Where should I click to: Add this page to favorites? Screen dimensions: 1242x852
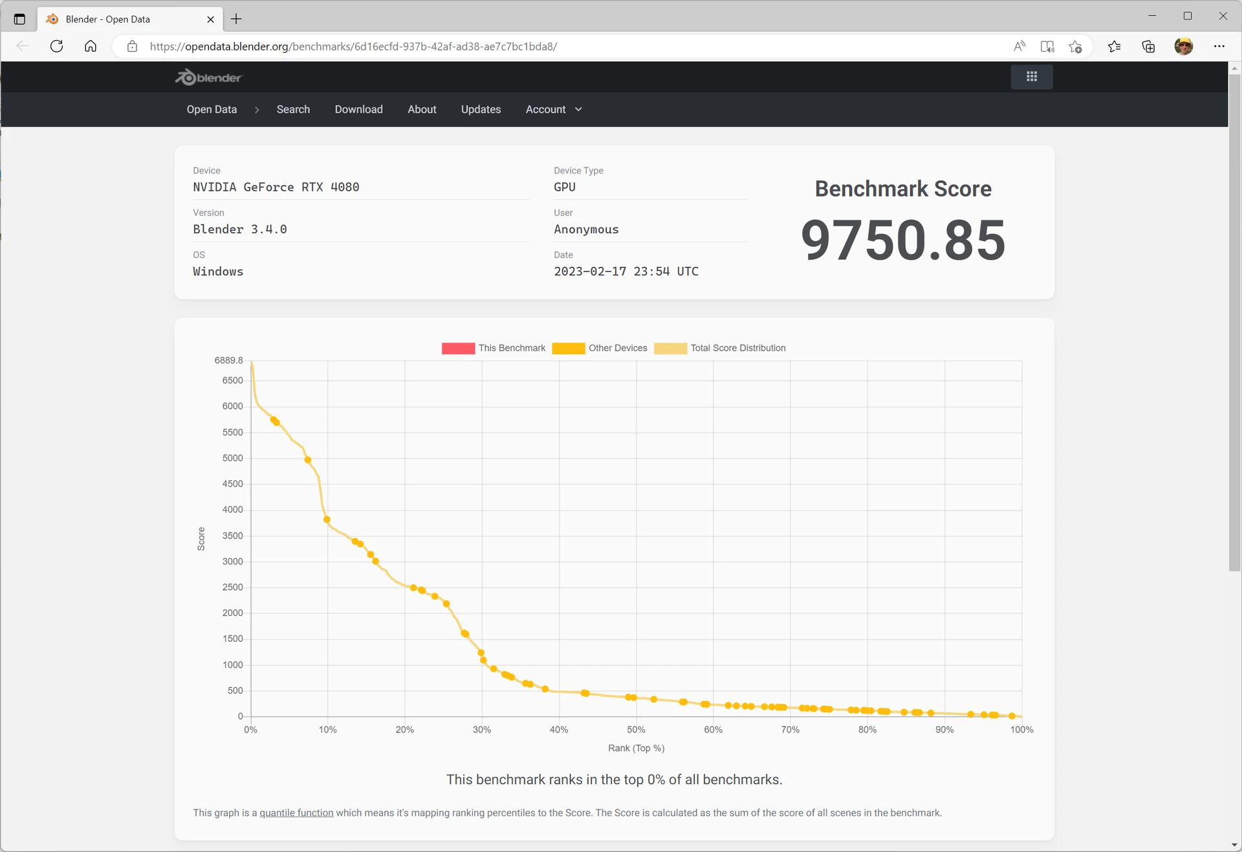tap(1075, 46)
